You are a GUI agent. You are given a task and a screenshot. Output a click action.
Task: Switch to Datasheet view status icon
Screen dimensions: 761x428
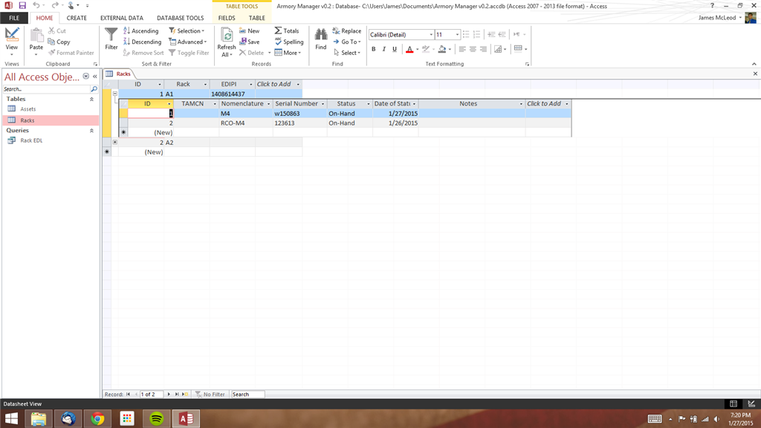tap(734, 403)
